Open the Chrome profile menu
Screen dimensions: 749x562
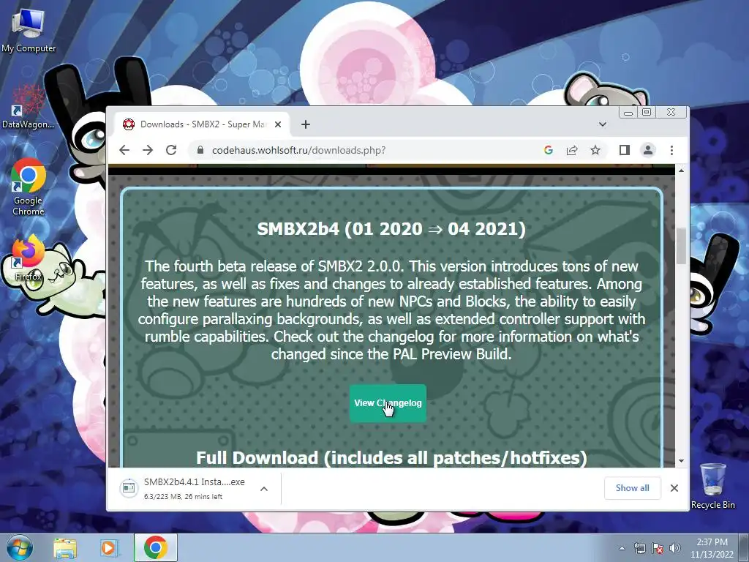point(648,150)
